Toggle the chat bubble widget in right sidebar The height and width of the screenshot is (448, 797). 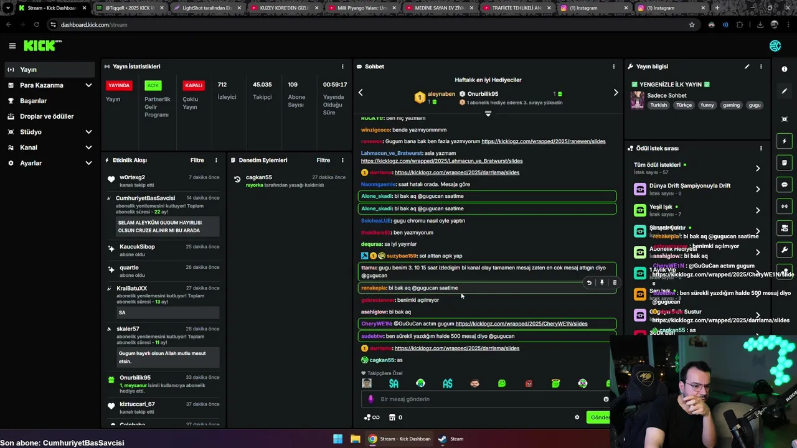pyautogui.click(x=785, y=185)
